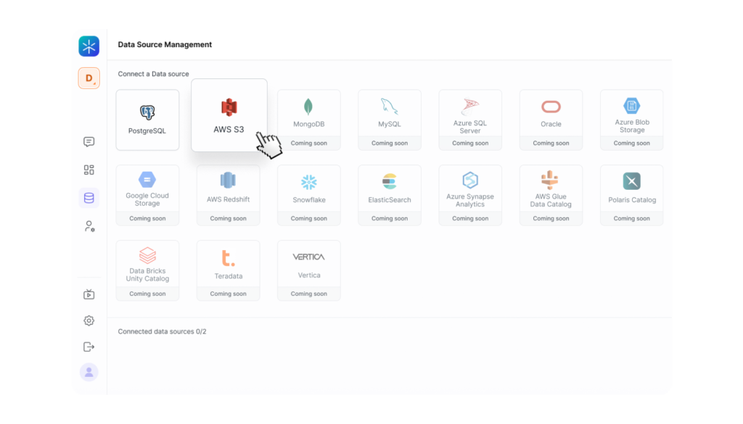
Task: Click the ElasticSearch logo
Action: [390, 182]
